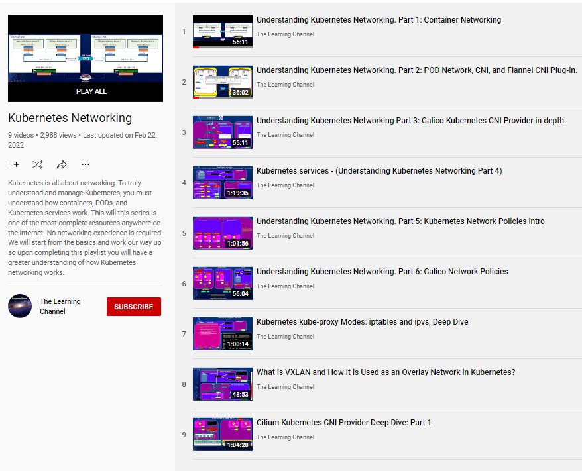This screenshot has width=582, height=471.
Task: Open What is VXLAN overlay network title
Action: pyautogui.click(x=386, y=372)
